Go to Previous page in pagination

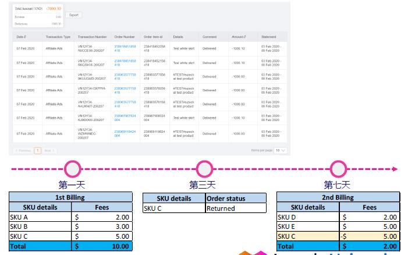point(22,150)
